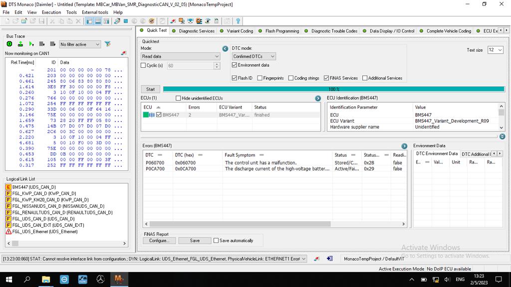
Task: Switch to the Variant Coding tab
Action: [x=237, y=31]
